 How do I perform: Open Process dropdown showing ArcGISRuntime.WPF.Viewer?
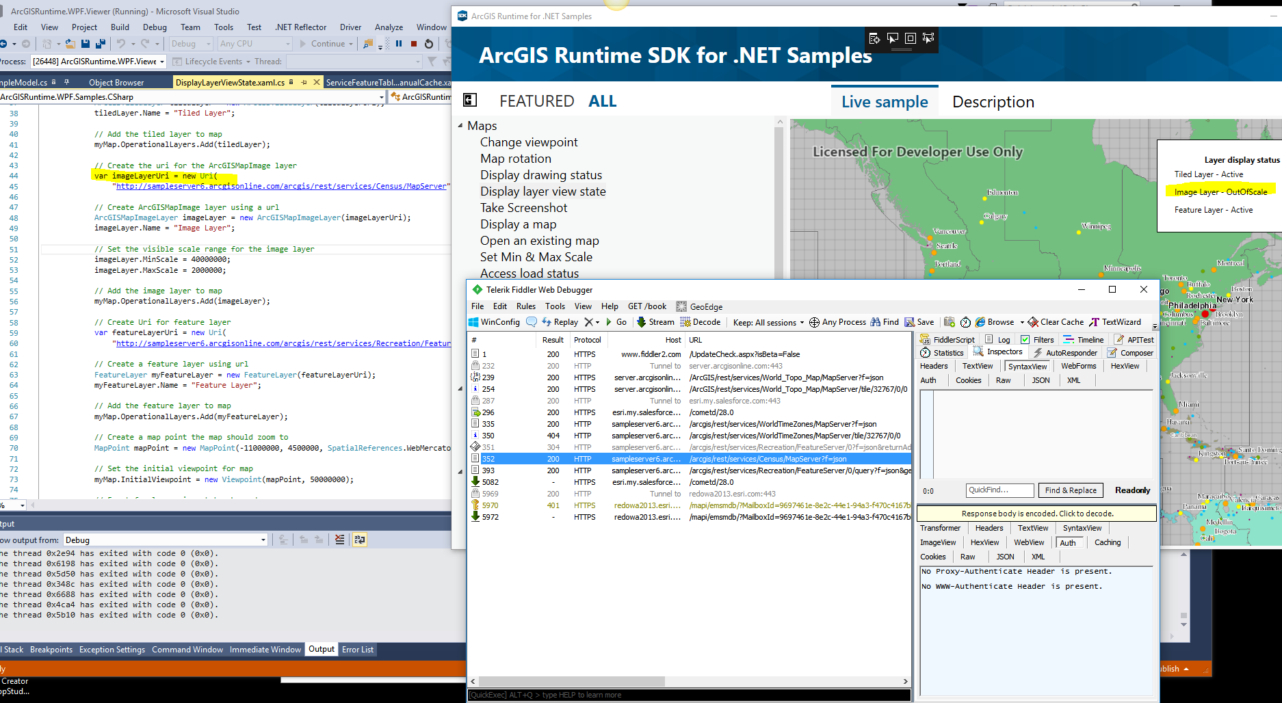tap(99, 62)
